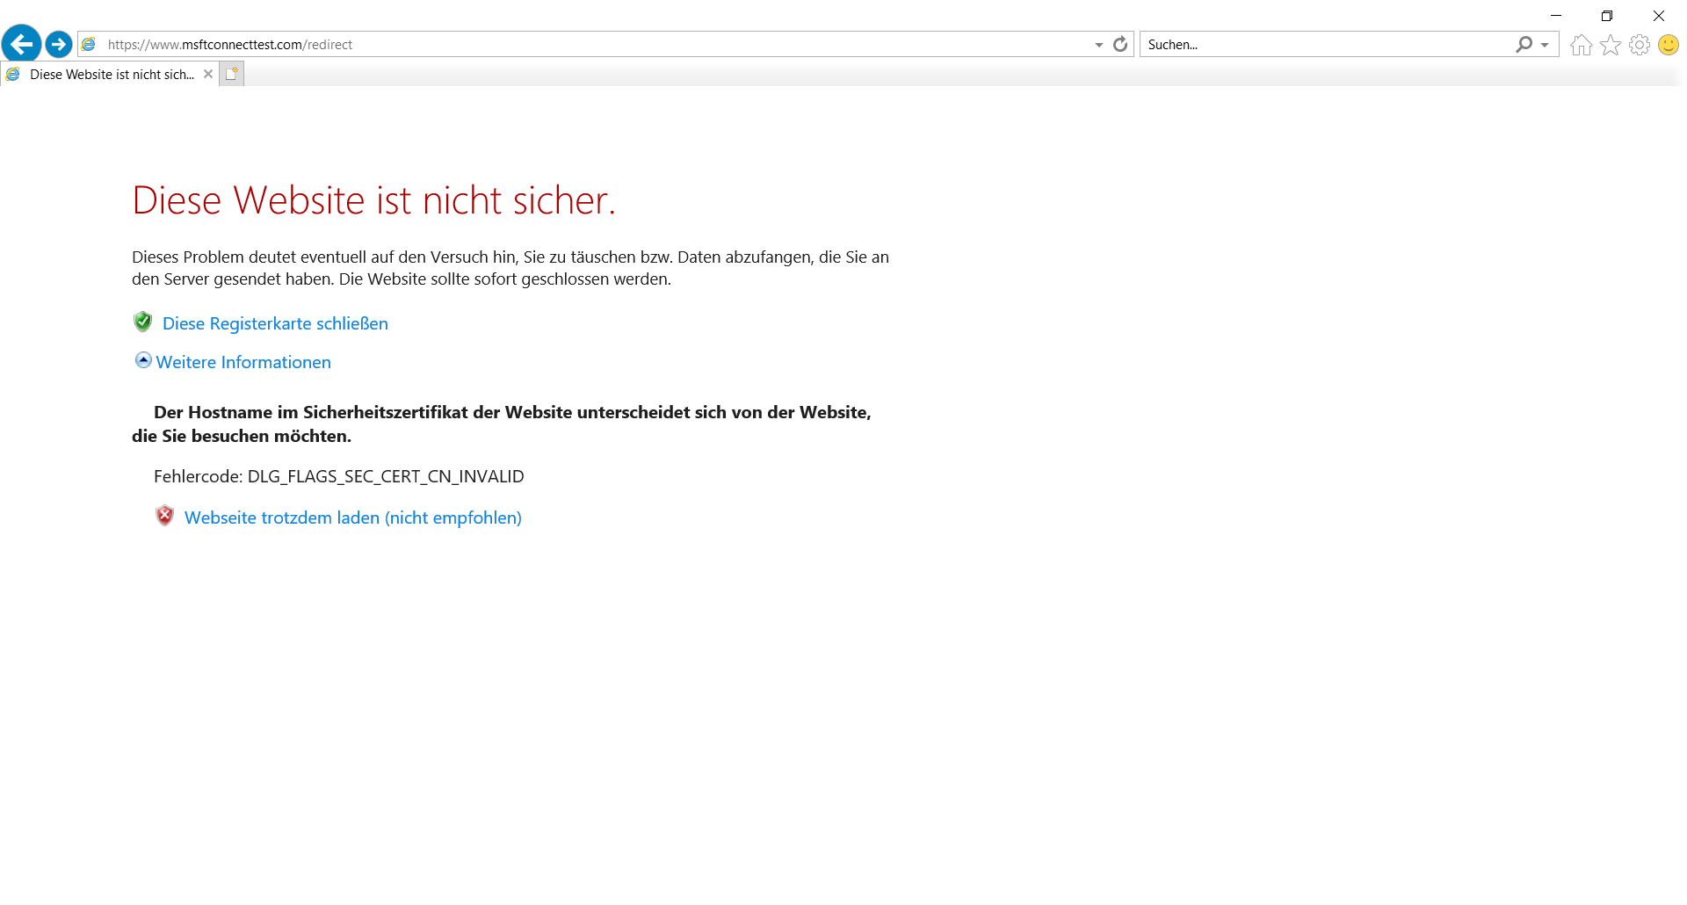The image size is (1687, 905).
Task: Click the smiley feedback icon
Action: [x=1669, y=45]
